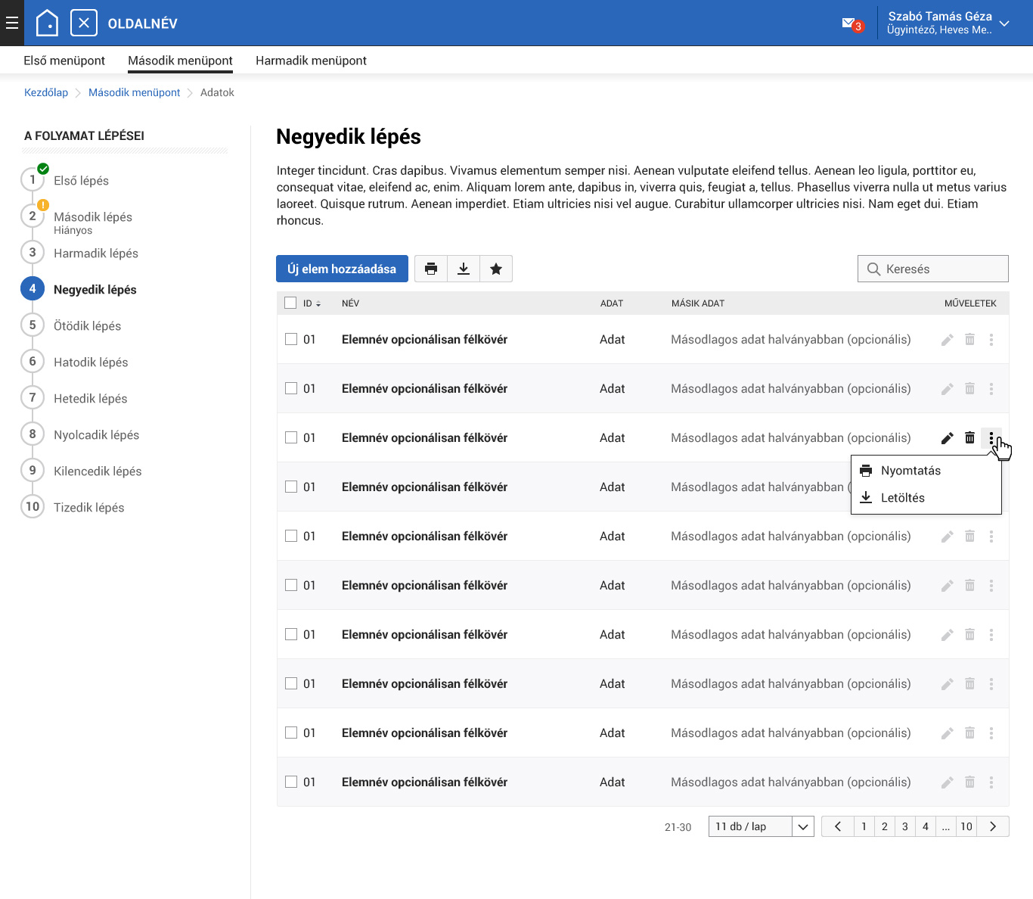Check the checkbox in the ninth table row
Image resolution: width=1033 pixels, height=899 pixels.
click(291, 733)
